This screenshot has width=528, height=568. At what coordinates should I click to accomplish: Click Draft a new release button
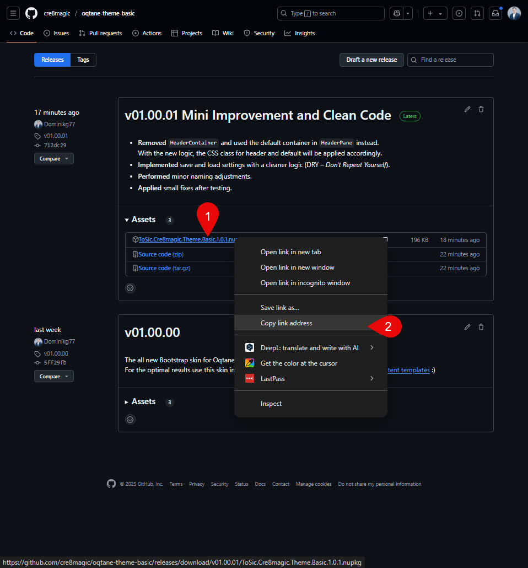click(x=371, y=60)
